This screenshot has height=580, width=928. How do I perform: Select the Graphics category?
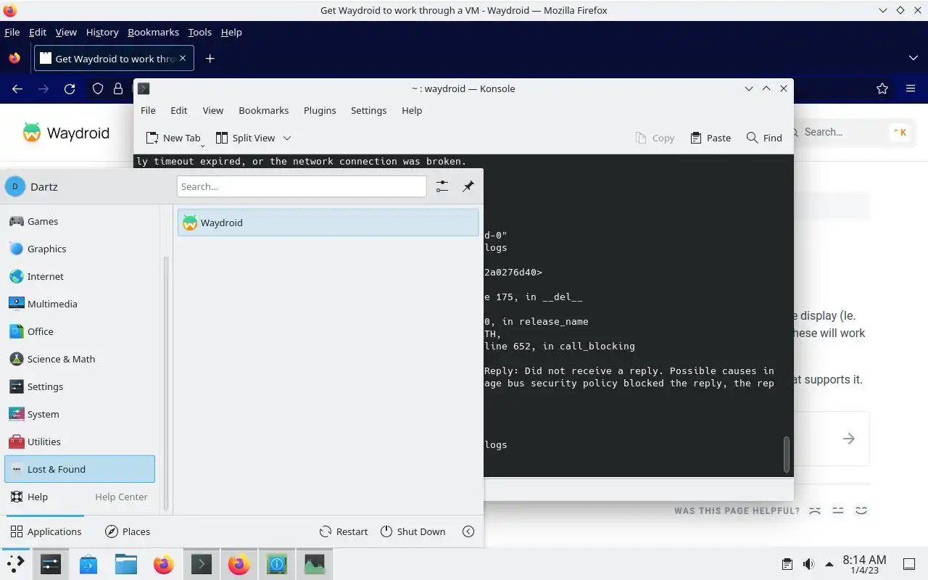point(80,249)
